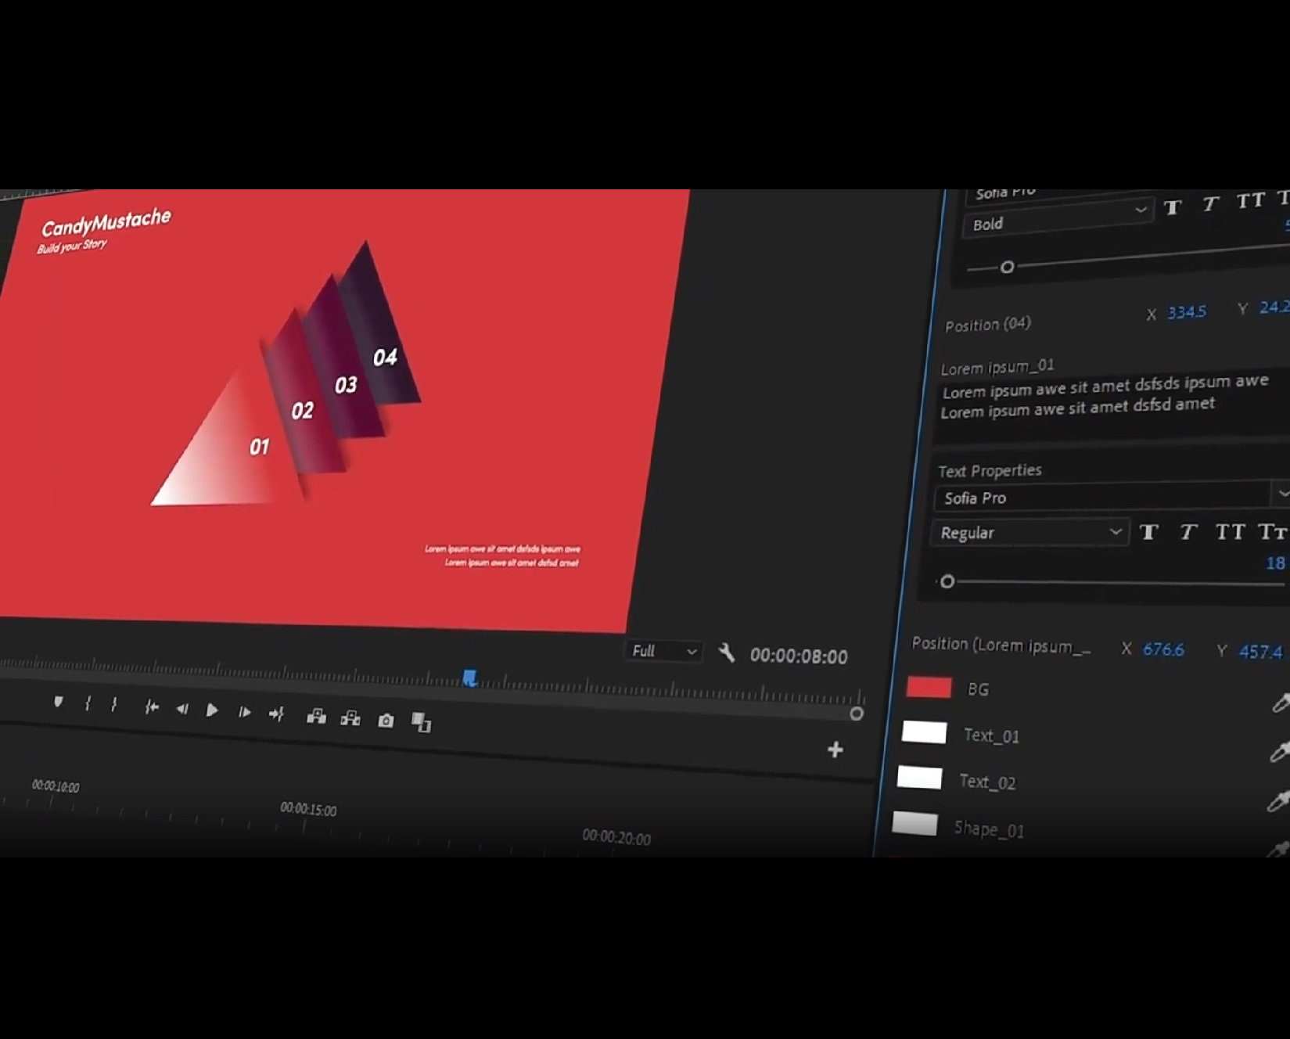The height and width of the screenshot is (1039, 1290).
Task: Add a marker using the marker icon
Action: 59,704
